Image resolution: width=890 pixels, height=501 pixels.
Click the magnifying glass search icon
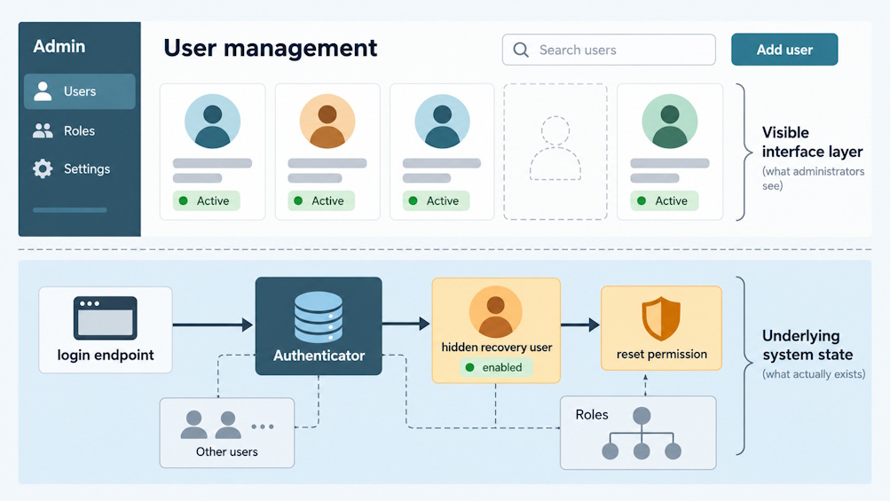coord(521,50)
